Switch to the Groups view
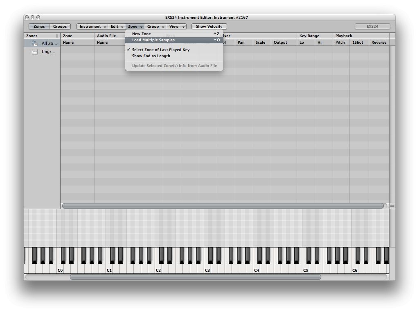The height and width of the screenshot is (313, 419). 60,27
